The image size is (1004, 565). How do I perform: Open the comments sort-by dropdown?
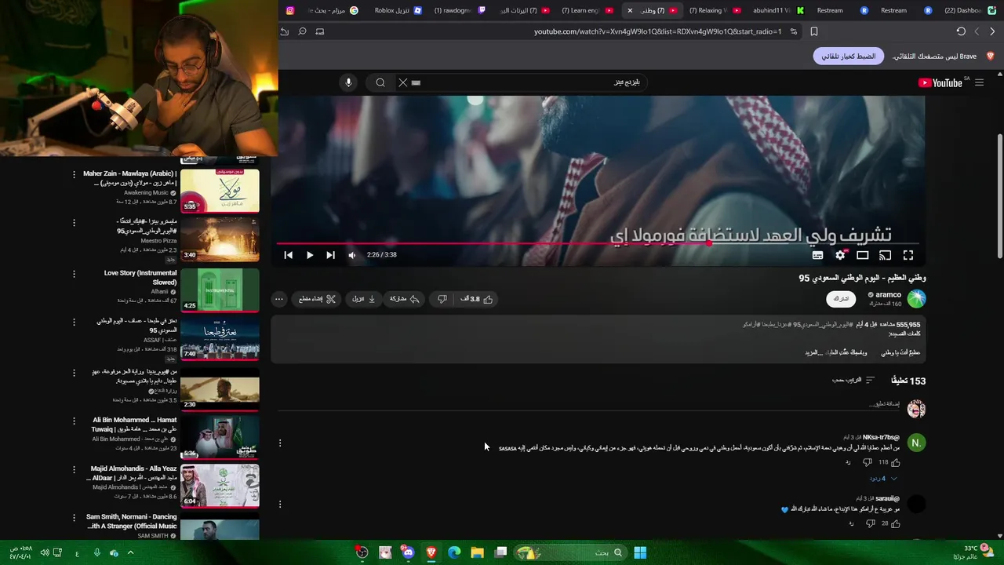click(x=853, y=380)
